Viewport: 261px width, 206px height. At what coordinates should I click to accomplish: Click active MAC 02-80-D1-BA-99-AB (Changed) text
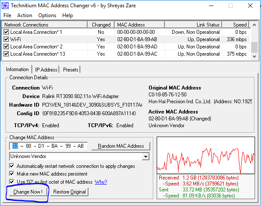point(180,119)
